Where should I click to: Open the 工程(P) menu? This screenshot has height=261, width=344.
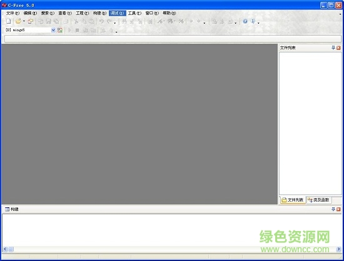[83, 13]
